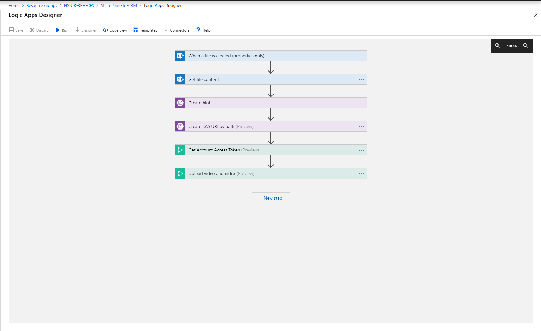The width and height of the screenshot is (541, 331).
Task: Open ellipsis menu for 'Get Account Access Token'
Action: (361, 150)
